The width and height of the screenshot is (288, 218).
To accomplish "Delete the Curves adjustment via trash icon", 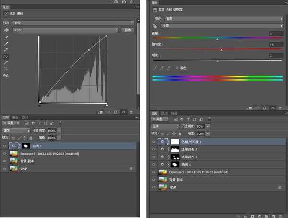I will [x=131, y=112].
